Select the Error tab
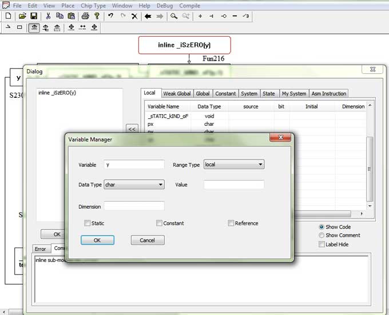 pyautogui.click(x=40, y=249)
